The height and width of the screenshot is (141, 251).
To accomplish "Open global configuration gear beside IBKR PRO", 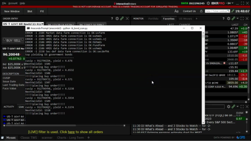I will [208, 3].
